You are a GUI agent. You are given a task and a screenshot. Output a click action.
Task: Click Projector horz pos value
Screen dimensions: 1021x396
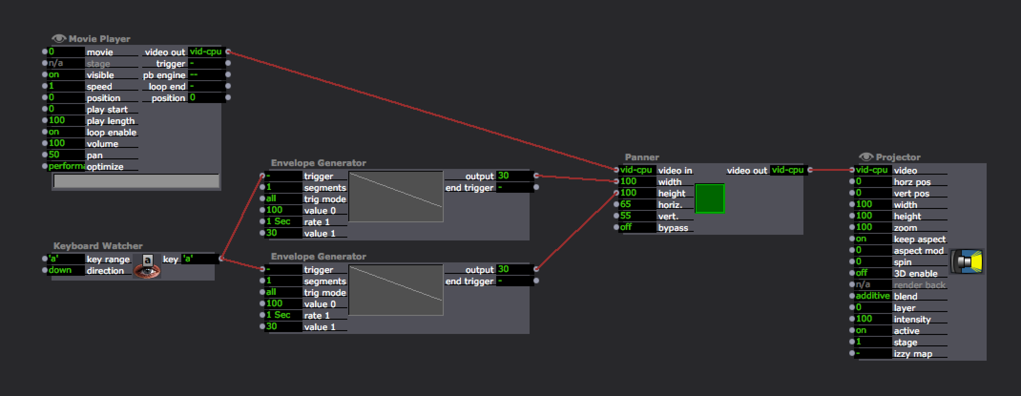tap(874, 181)
